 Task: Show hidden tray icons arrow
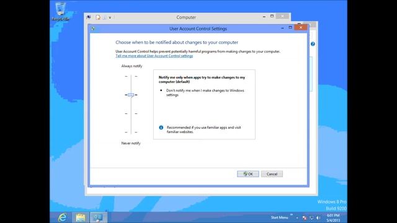pyautogui.click(x=297, y=217)
